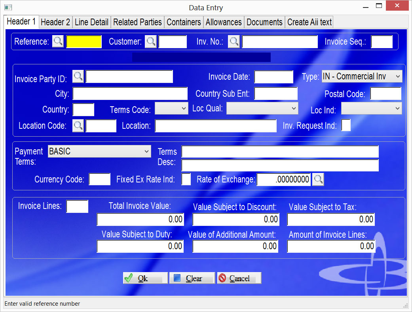Select the Related Parties tab
Screen dimensions: 412x312
point(137,22)
